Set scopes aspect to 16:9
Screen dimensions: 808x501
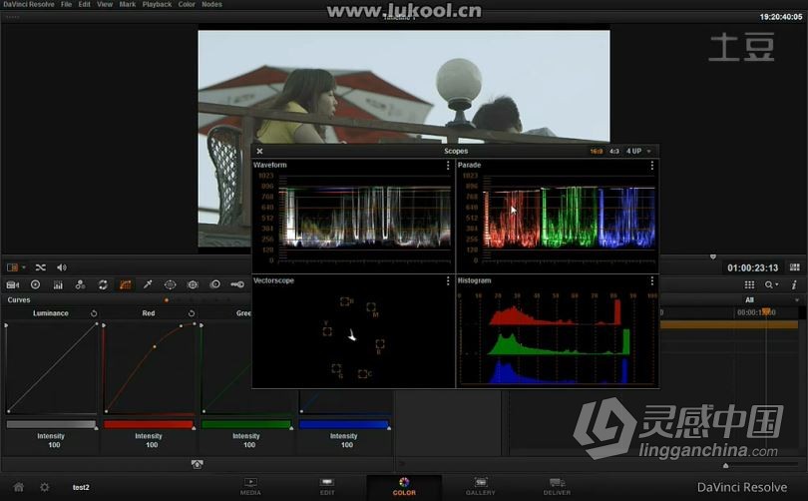pos(597,152)
